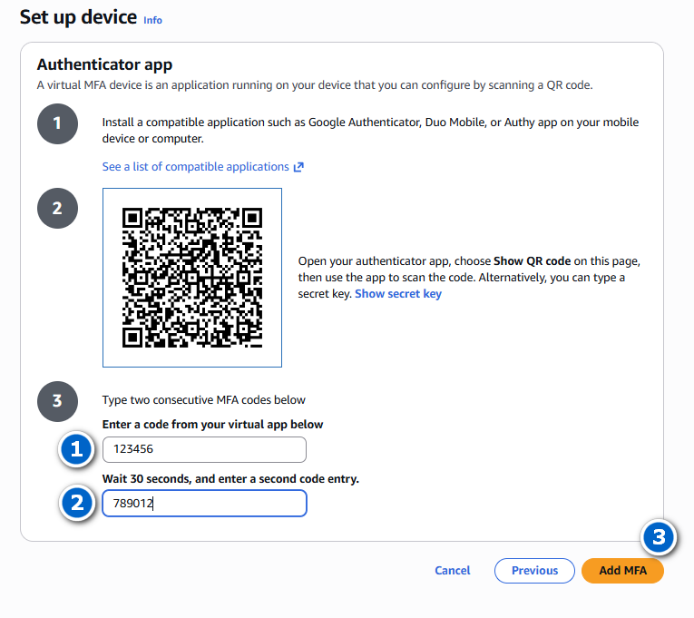Focus the second MFA code field containing 789012
This screenshot has width=694, height=618.
[204, 504]
